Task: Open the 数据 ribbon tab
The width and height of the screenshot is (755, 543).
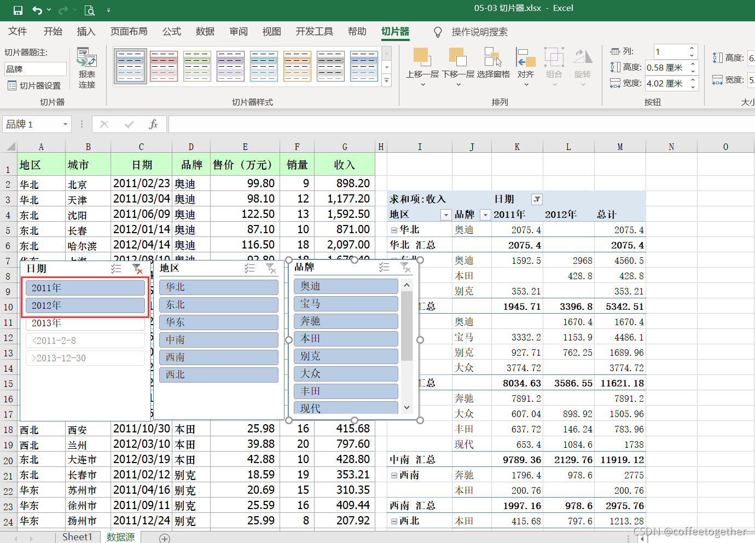Action: pos(205,32)
